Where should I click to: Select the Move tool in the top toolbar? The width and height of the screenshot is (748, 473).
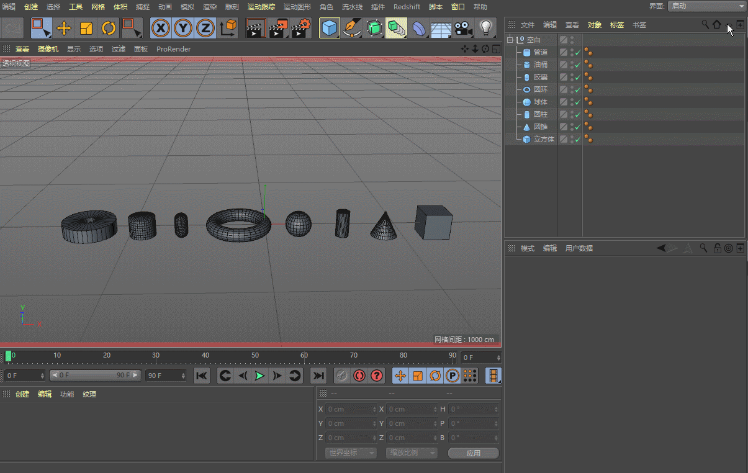[x=64, y=28]
